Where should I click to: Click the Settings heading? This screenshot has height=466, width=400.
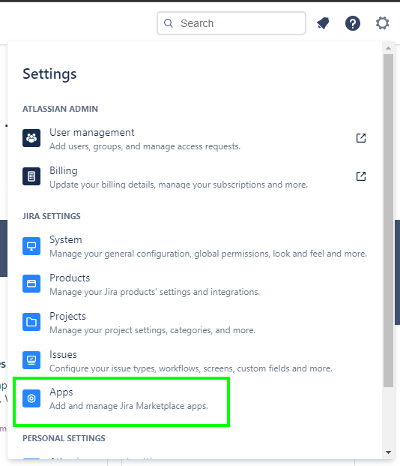point(49,74)
